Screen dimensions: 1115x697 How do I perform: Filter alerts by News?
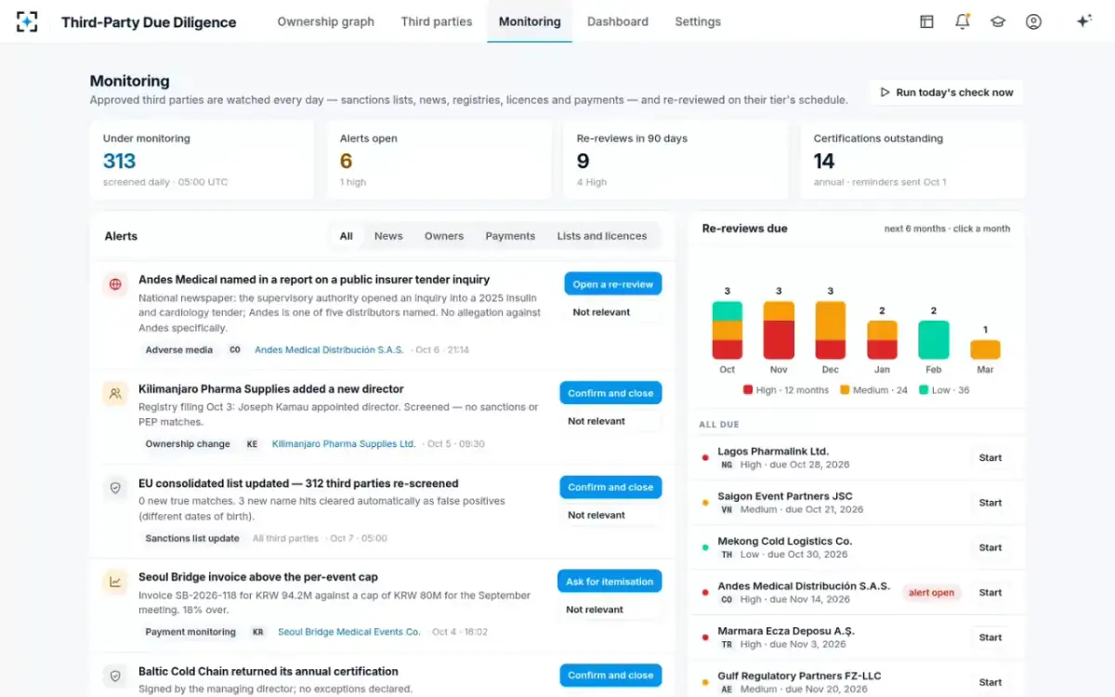388,236
